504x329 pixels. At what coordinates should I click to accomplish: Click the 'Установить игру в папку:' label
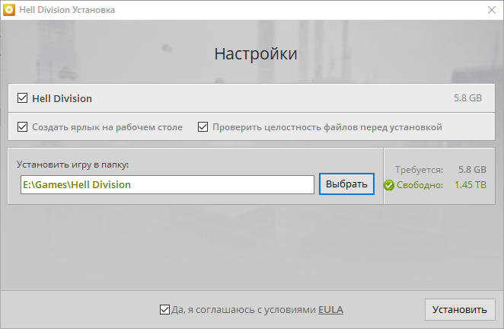[72, 164]
